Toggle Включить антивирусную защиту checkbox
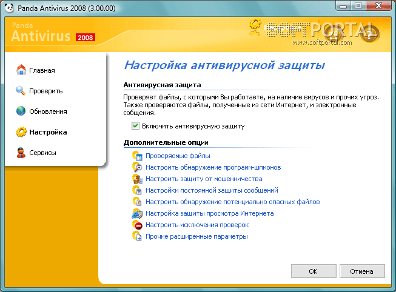The width and height of the screenshot is (396, 292). pyautogui.click(x=135, y=125)
